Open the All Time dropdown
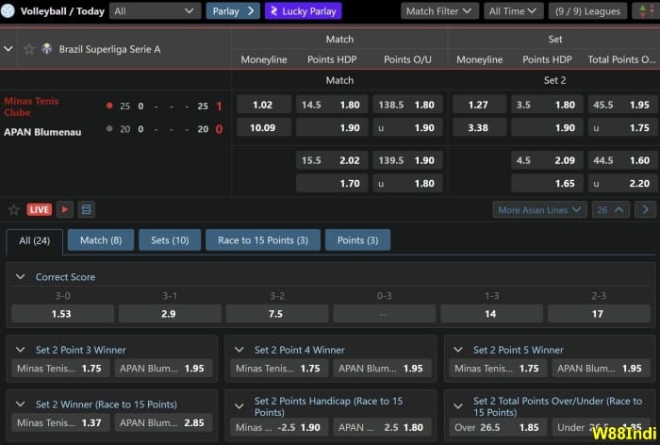 click(x=514, y=11)
